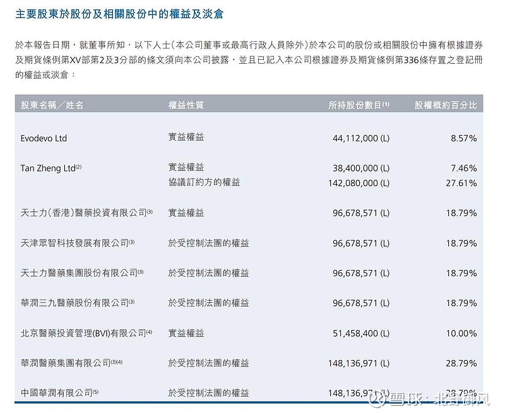
Task: Click shareholder 華潤醫藥集團有限公司
Action: (71, 363)
